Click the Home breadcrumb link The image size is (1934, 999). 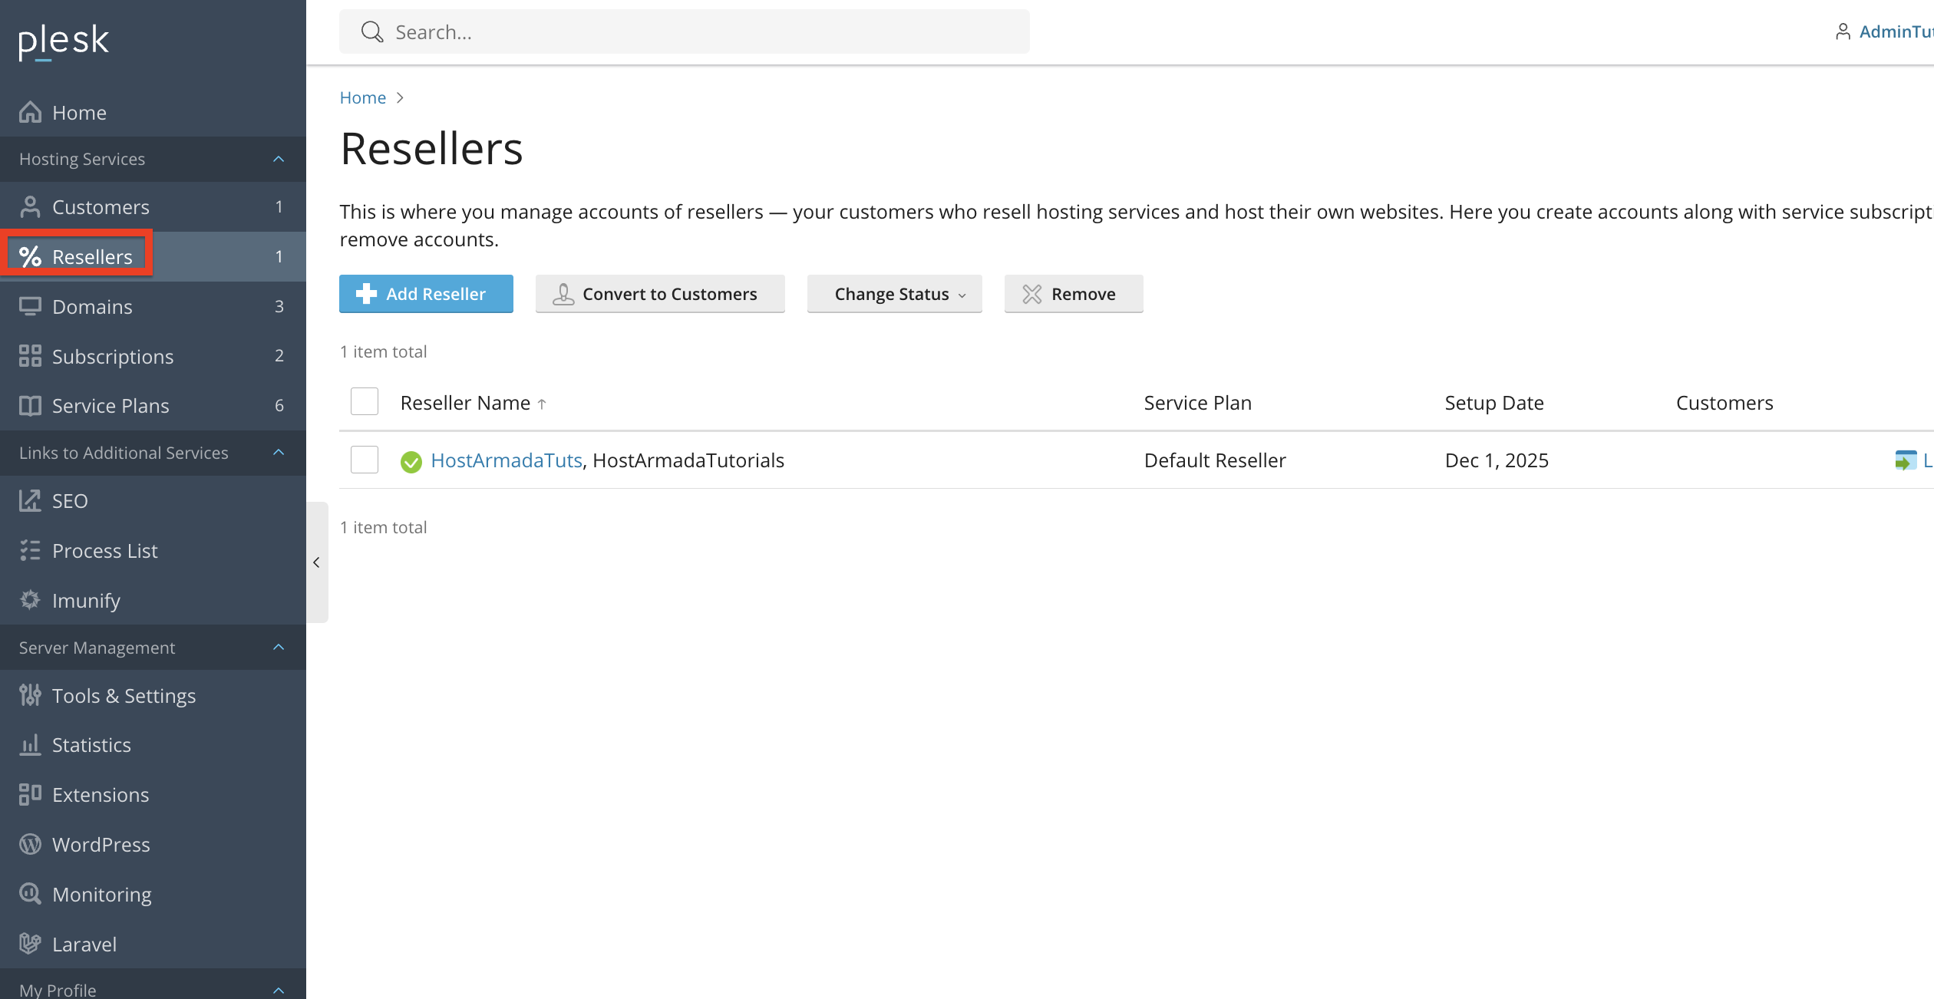[x=363, y=97]
